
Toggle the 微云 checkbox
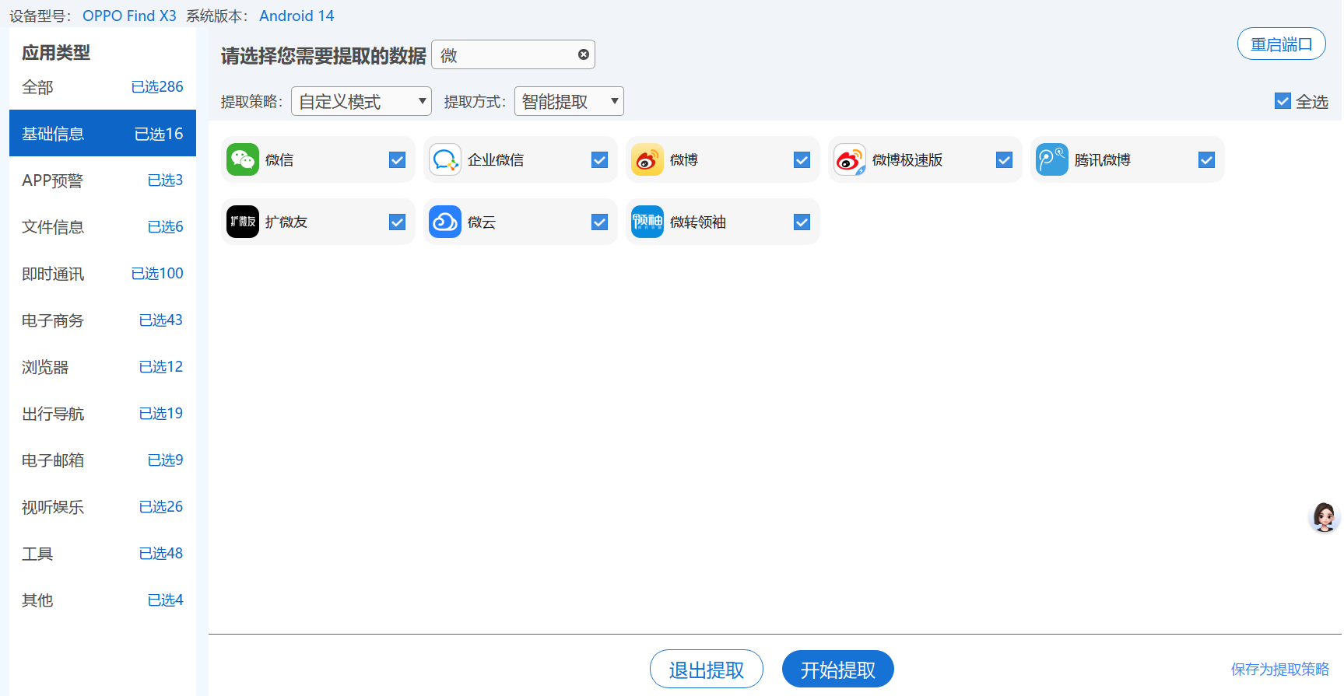click(599, 222)
